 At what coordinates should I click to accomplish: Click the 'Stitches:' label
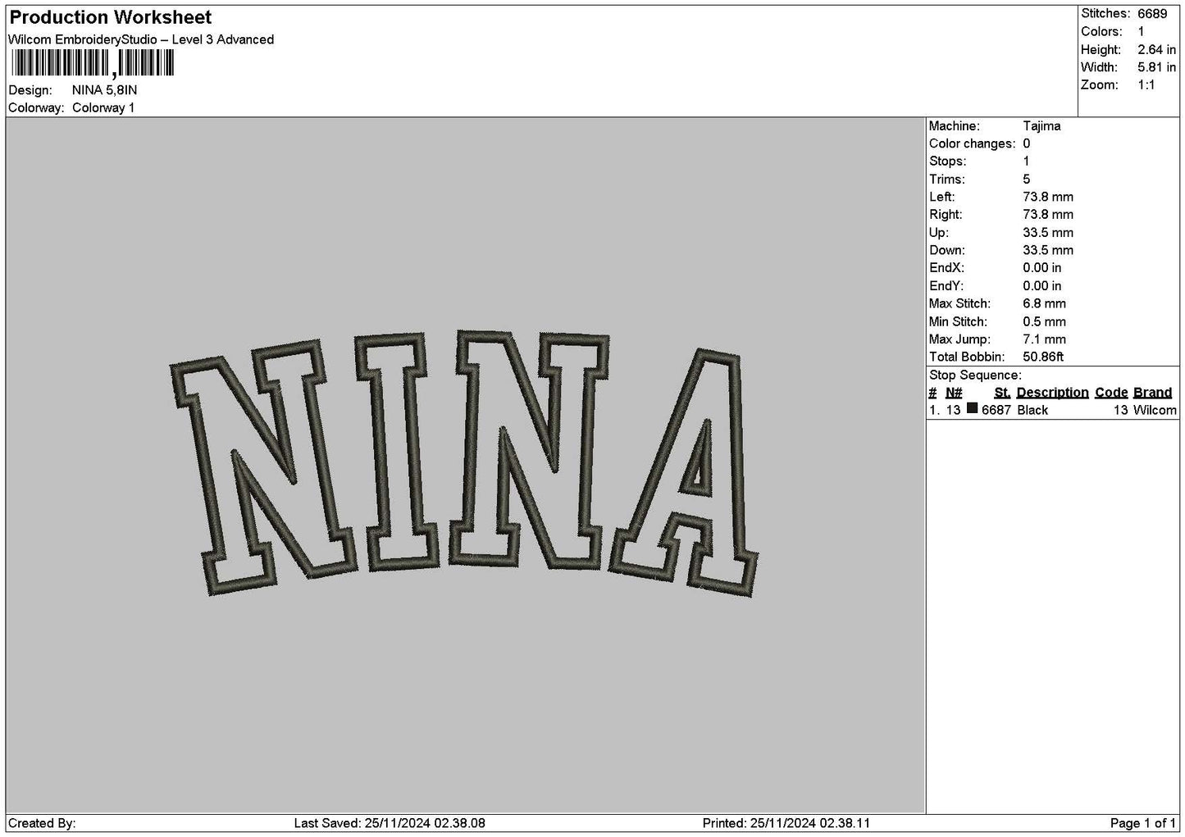tap(1105, 14)
